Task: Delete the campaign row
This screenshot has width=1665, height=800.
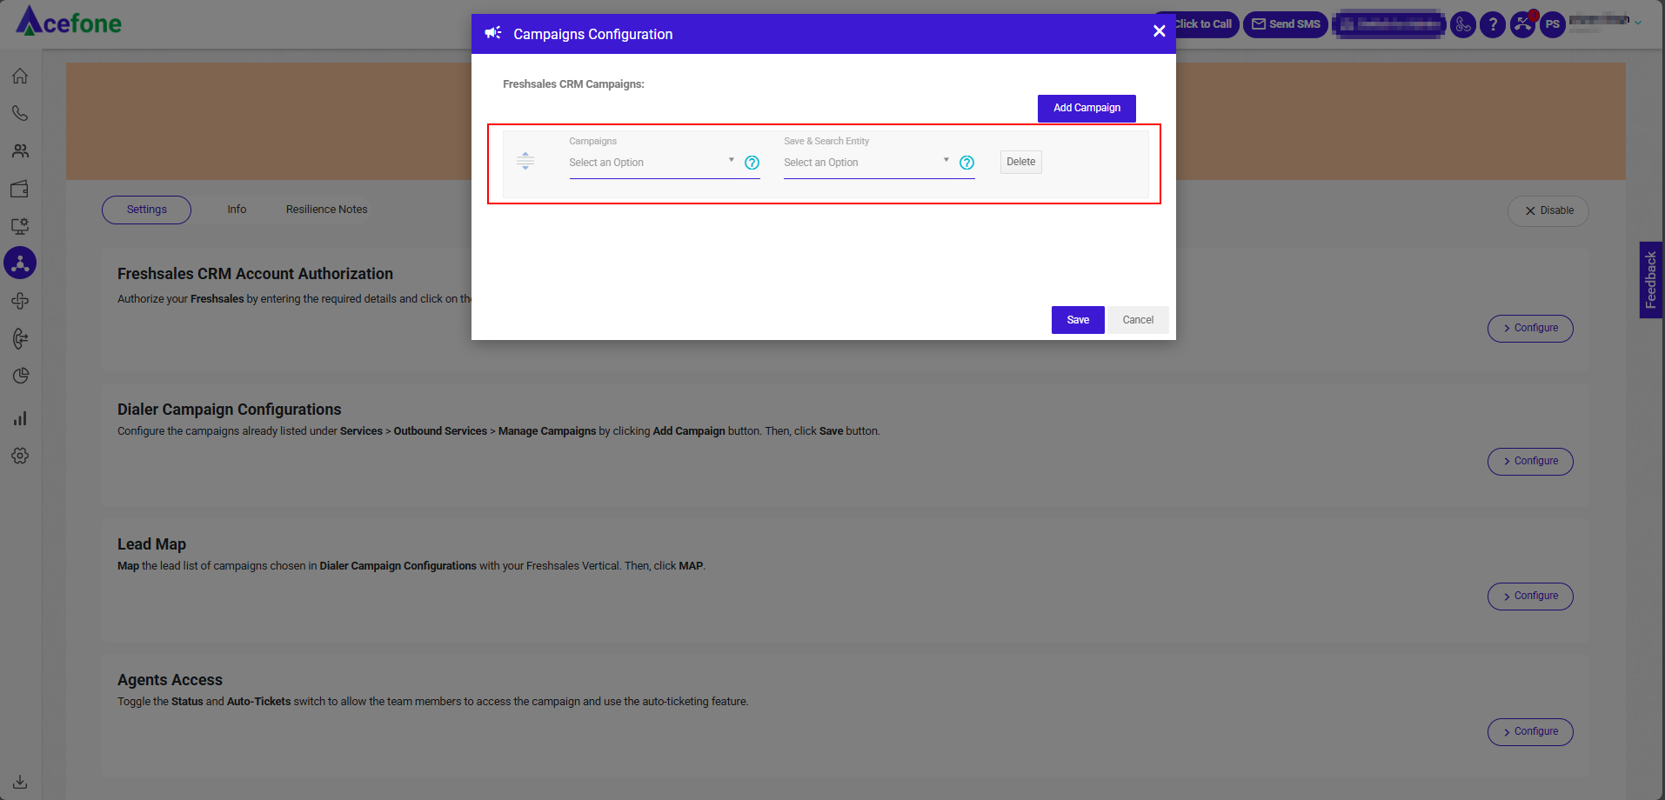Action: 1020,162
